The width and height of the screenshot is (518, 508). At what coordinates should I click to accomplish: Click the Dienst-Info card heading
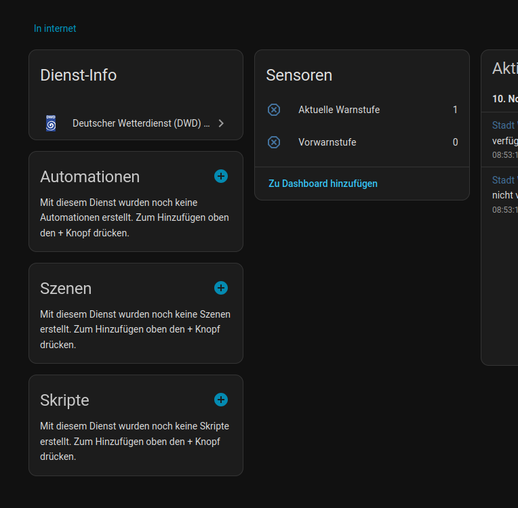79,75
